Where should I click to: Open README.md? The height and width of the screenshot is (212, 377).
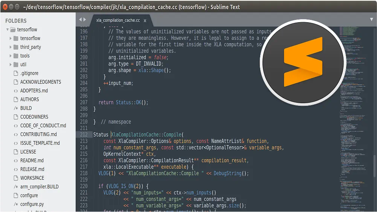tap(32, 160)
